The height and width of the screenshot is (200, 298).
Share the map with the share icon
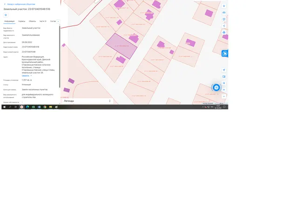coord(224,26)
